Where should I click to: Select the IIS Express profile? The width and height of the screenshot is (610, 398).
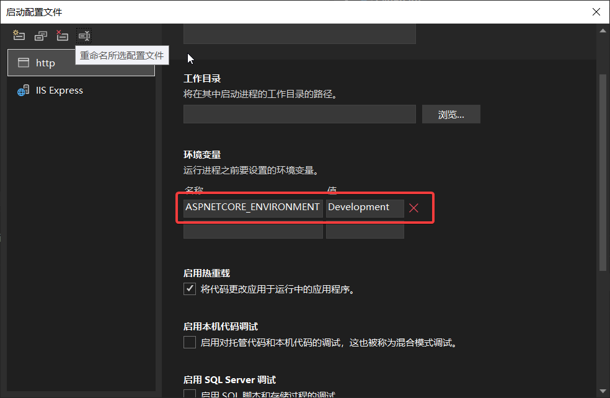click(59, 91)
